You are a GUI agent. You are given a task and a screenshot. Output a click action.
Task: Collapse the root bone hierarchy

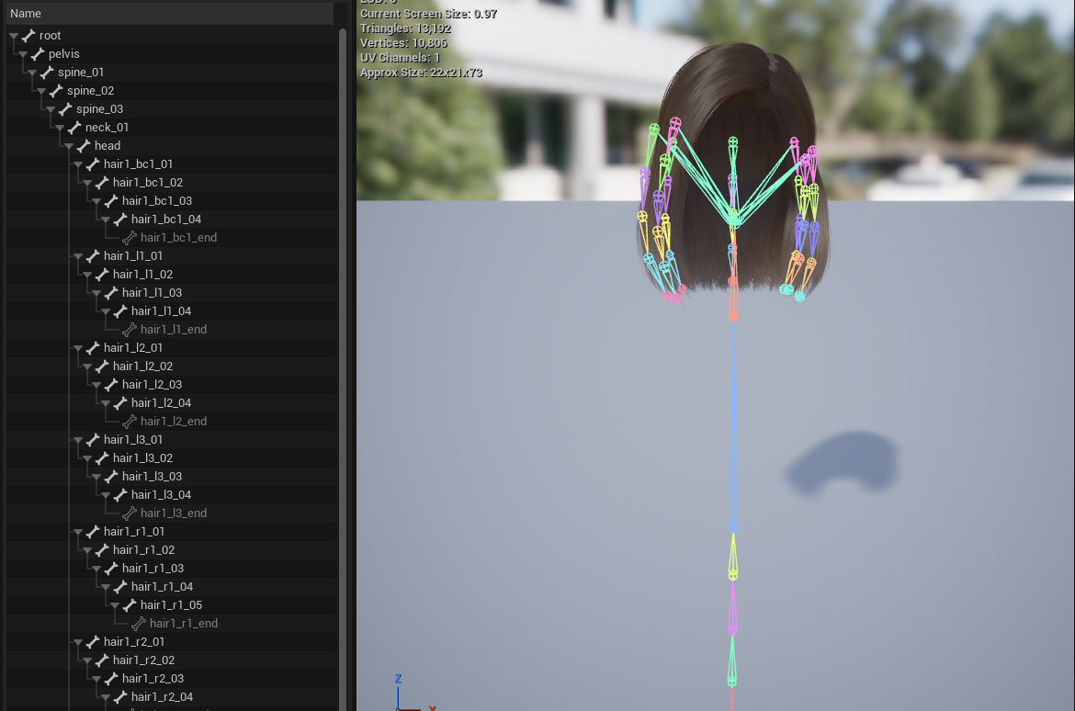[x=14, y=36]
